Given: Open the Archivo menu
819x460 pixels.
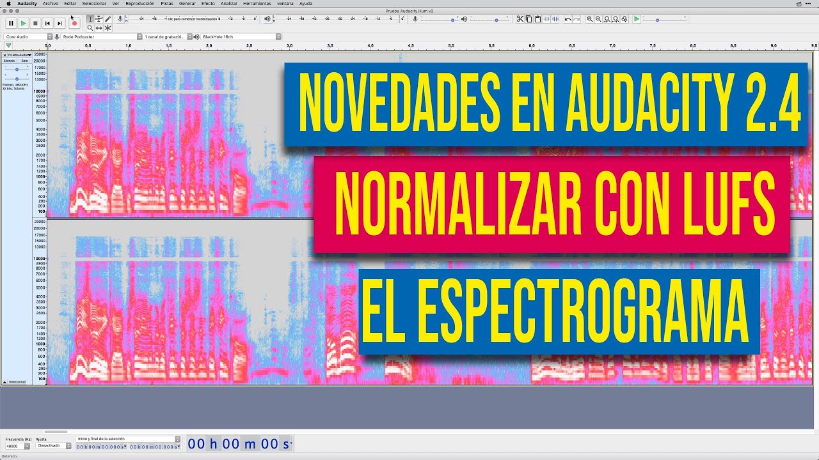Looking at the screenshot, I should (x=51, y=3).
